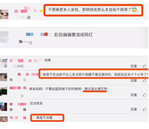
Task: Like the '戏精' comment with thumbs-up
Action: click(144, 66)
